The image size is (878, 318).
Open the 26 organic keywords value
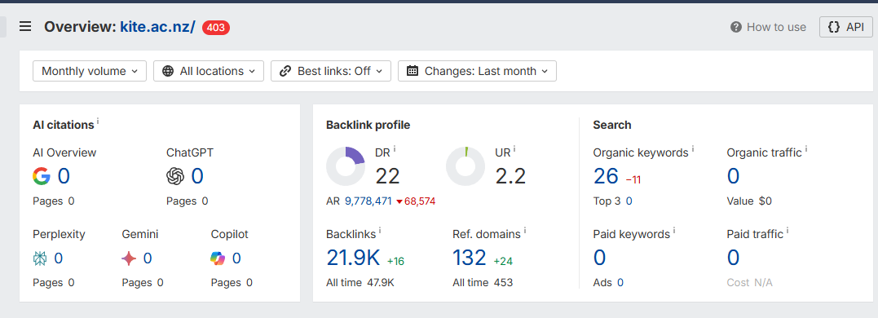point(606,176)
